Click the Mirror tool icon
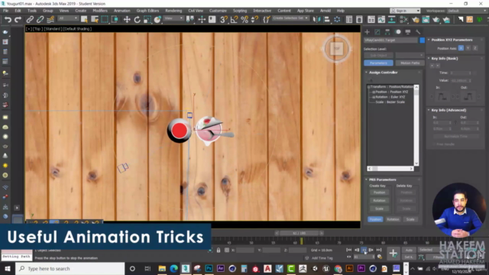 pyautogui.click(x=316, y=20)
